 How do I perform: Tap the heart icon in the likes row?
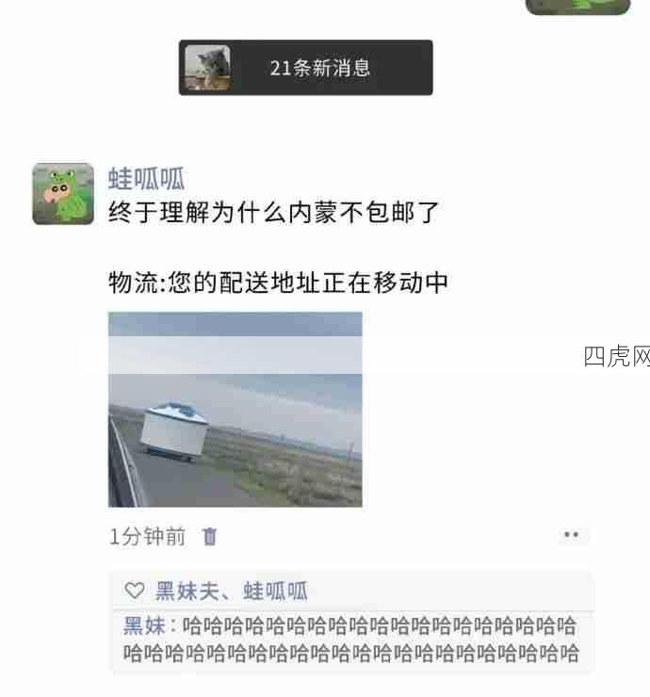(135, 591)
